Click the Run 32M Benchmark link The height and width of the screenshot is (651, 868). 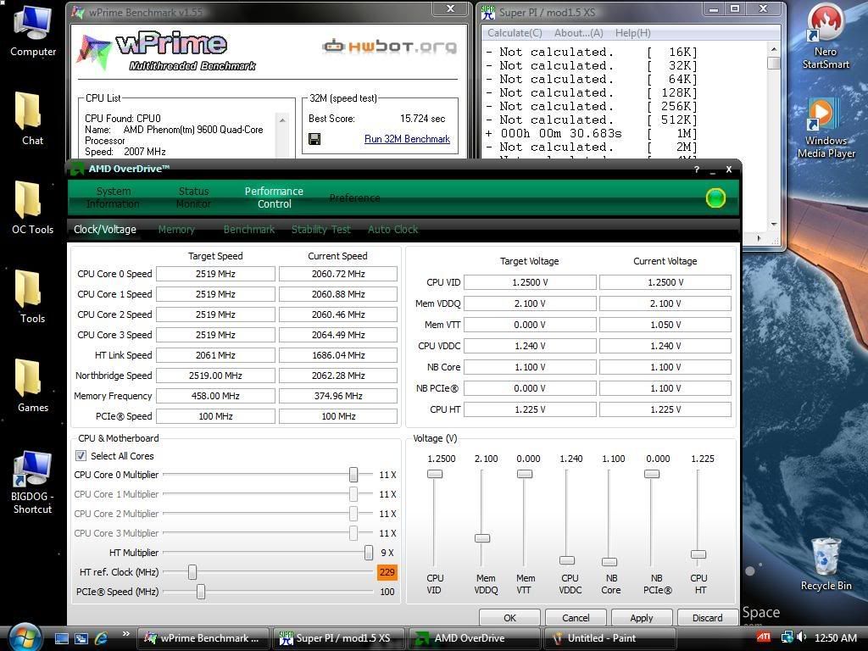pyautogui.click(x=407, y=139)
